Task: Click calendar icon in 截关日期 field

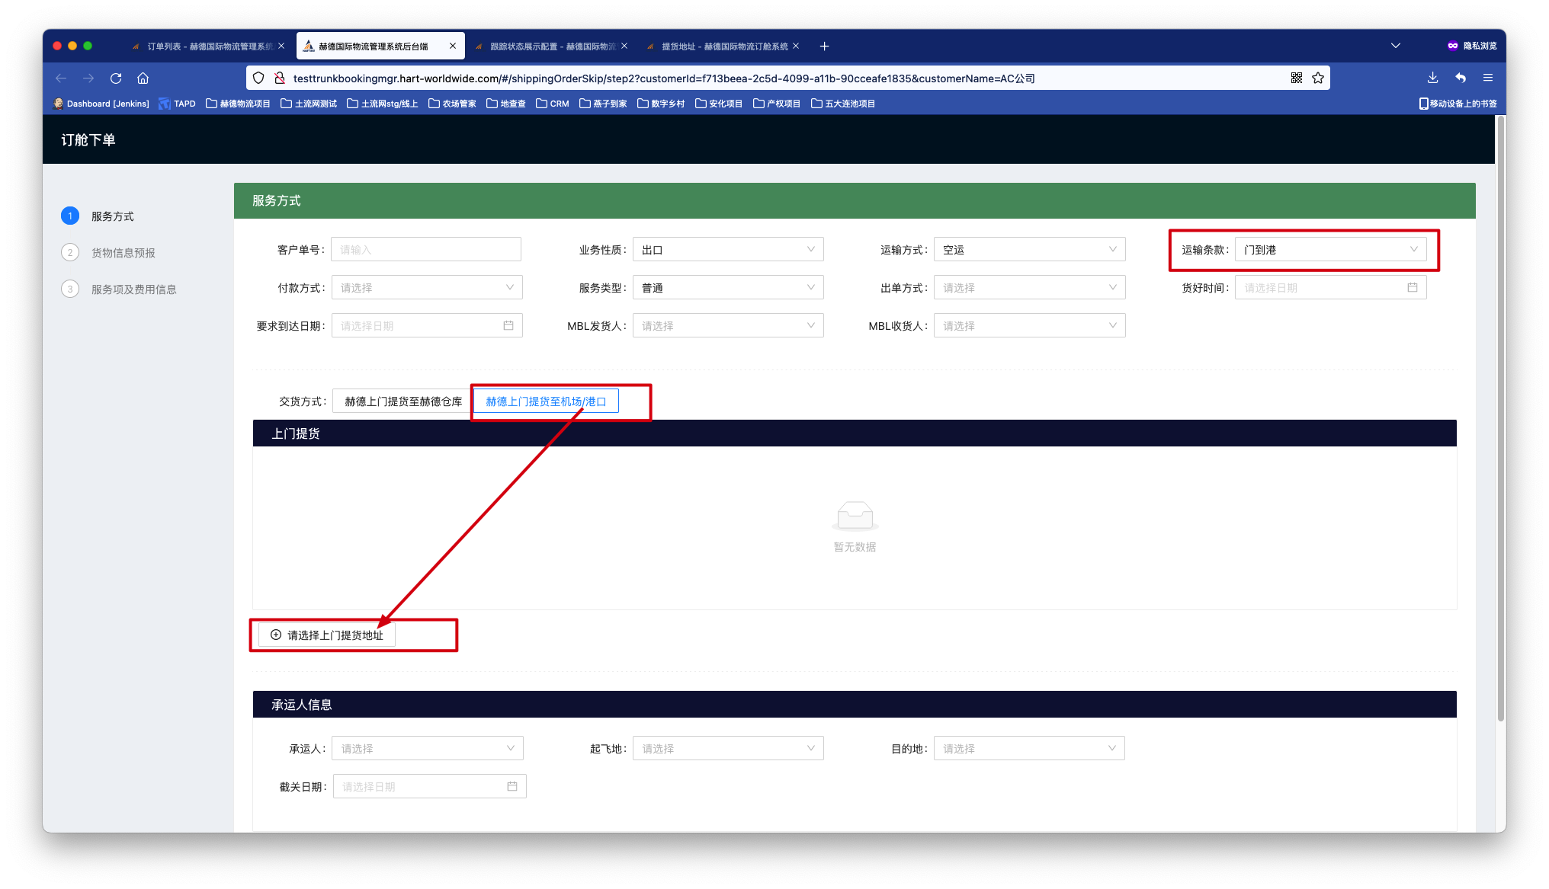Action: pyautogui.click(x=512, y=786)
